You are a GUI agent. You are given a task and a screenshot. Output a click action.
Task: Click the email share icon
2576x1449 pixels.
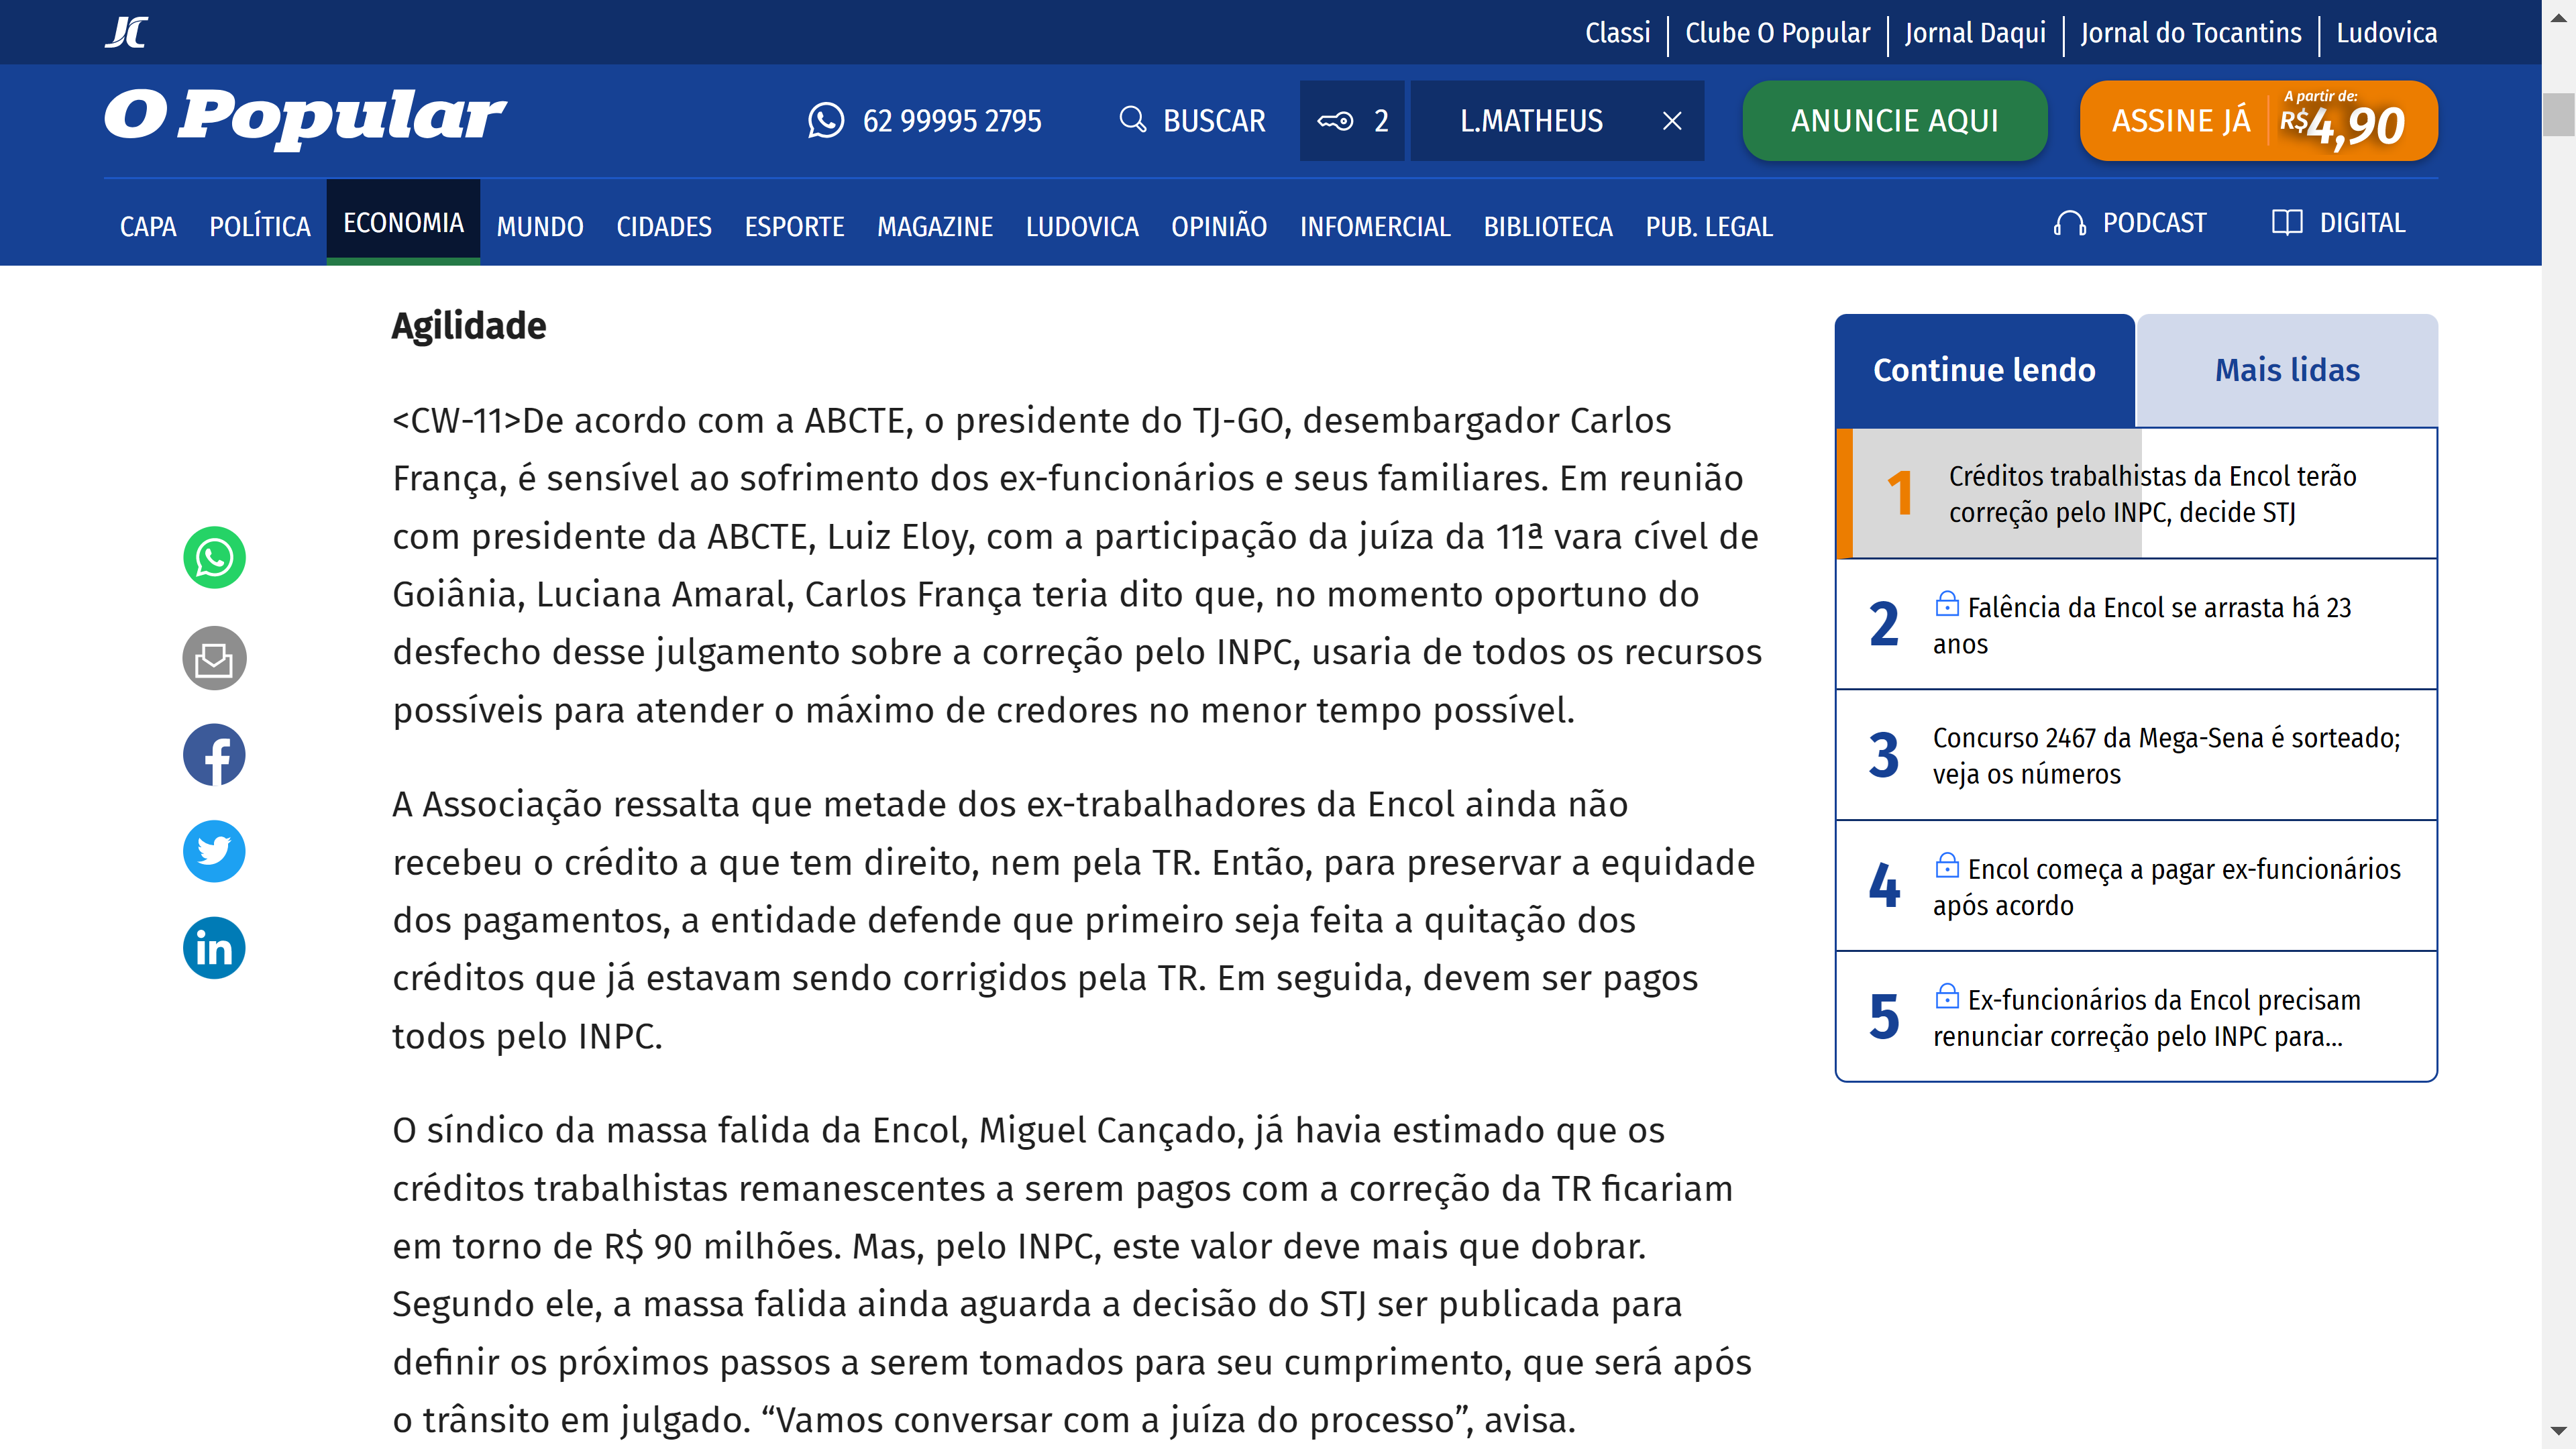pos(214,658)
